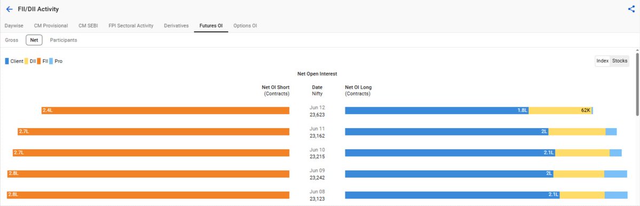This screenshot has height=206, width=640.
Task: Open the CM SEBI tab
Action: (88, 26)
